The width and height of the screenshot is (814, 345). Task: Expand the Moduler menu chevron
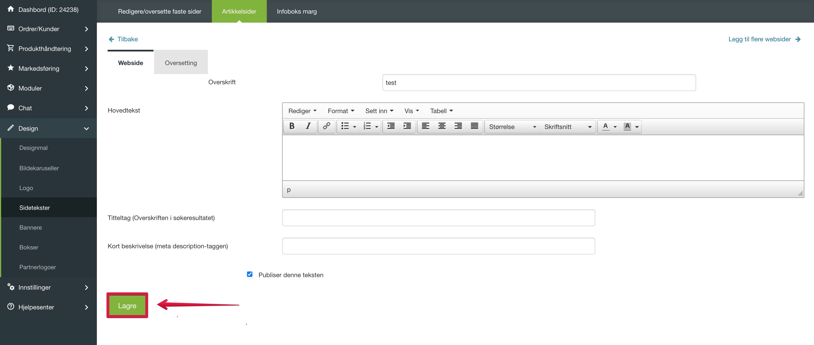click(86, 89)
